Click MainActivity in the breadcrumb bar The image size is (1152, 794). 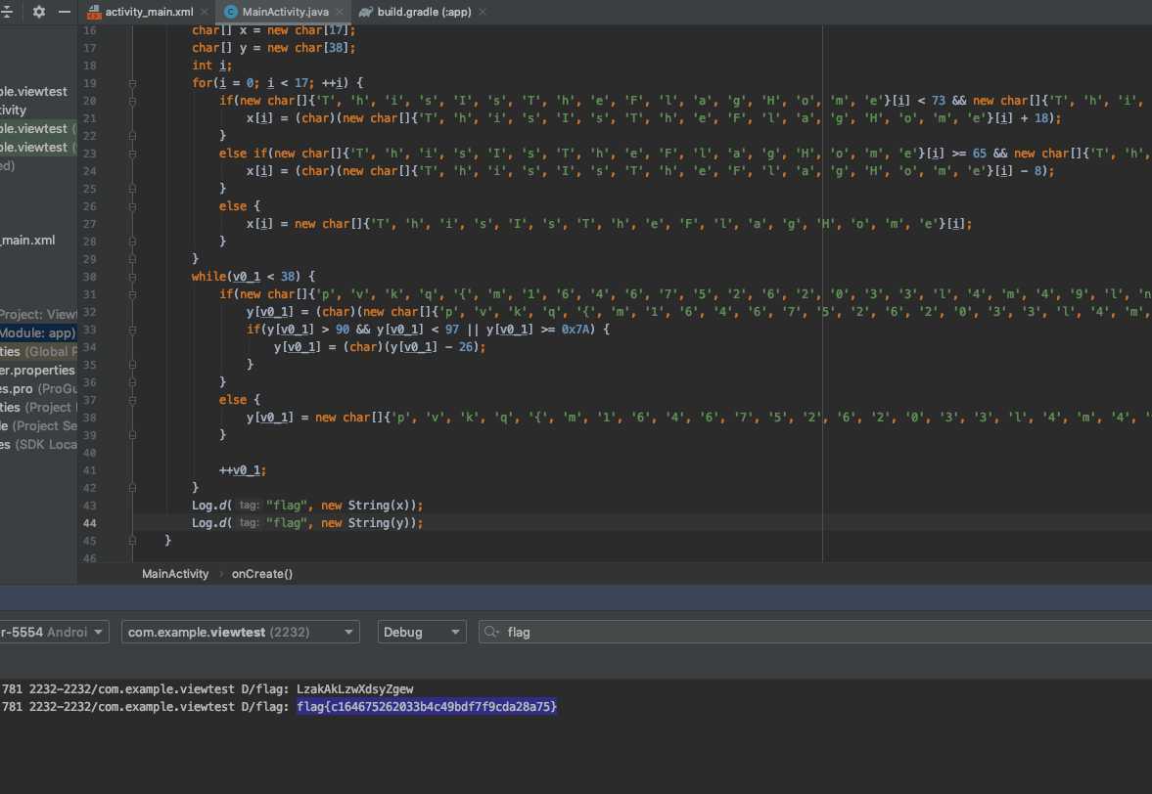(175, 574)
